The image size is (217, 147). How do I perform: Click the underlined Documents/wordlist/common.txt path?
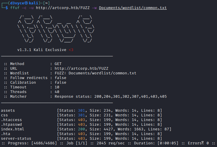click(x=133, y=8)
